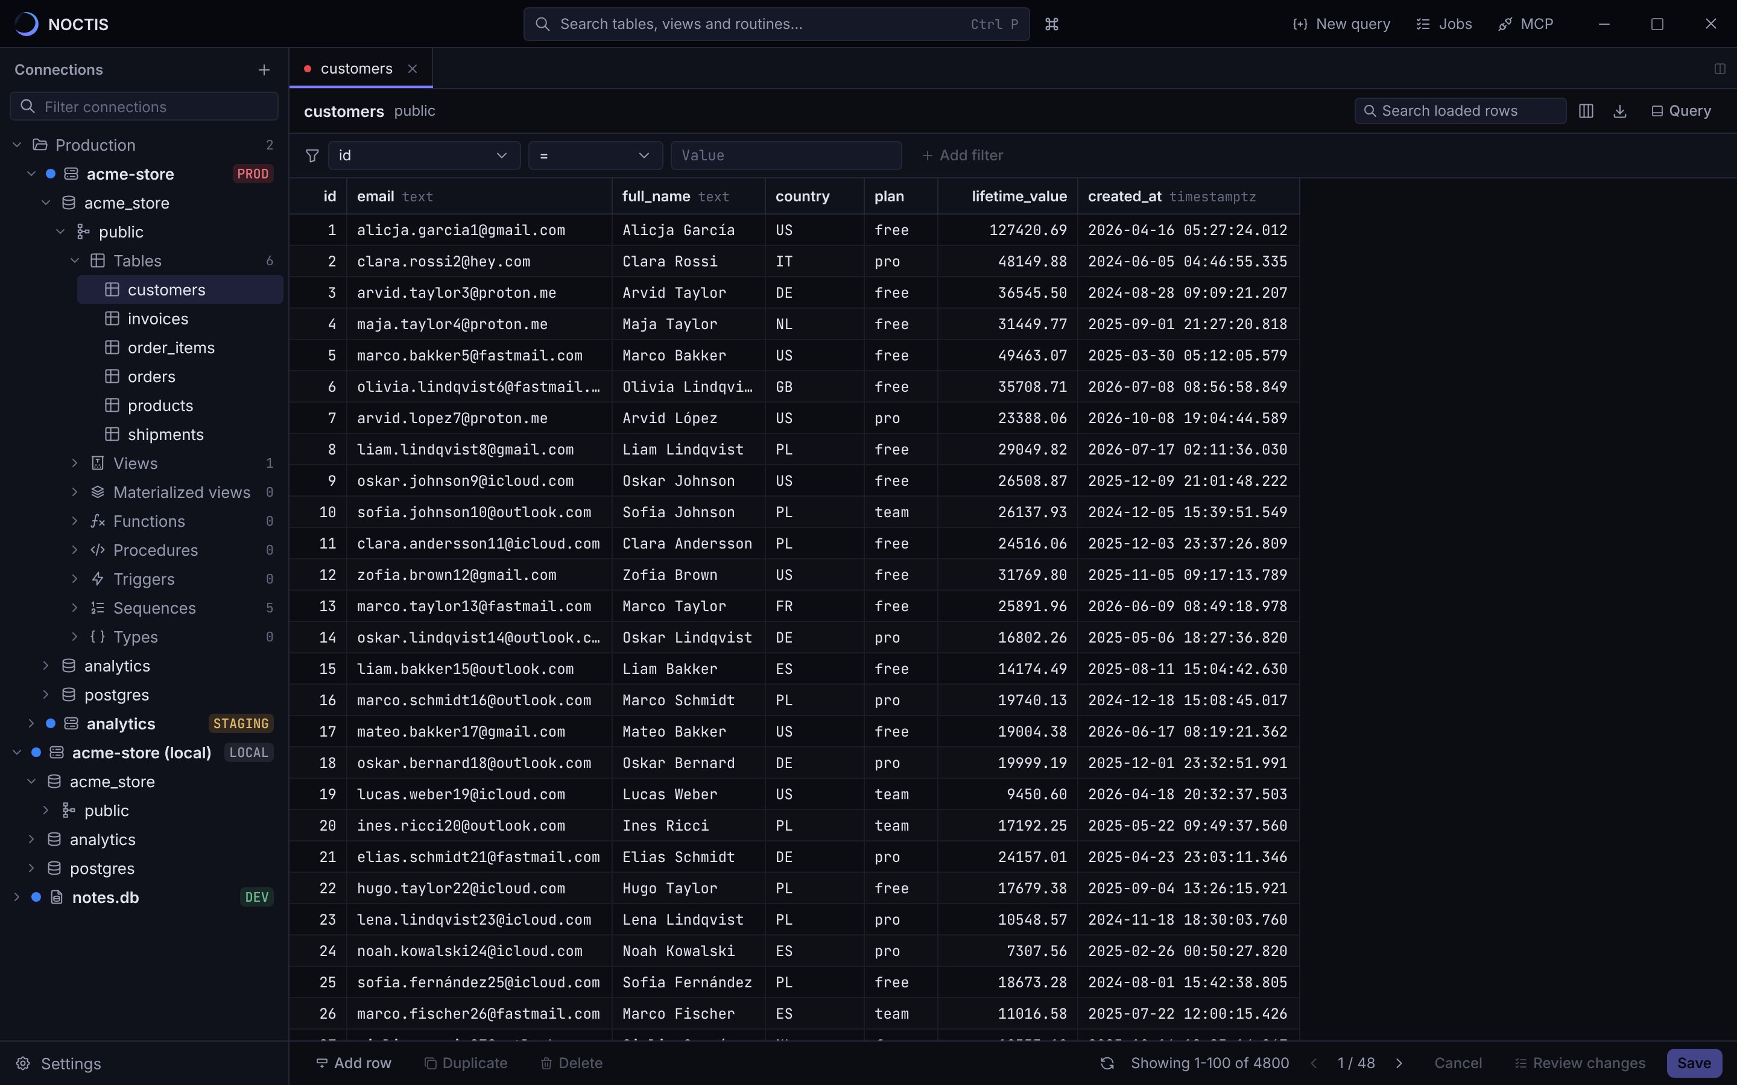Close the customers tab
1737x1085 pixels.
point(413,69)
